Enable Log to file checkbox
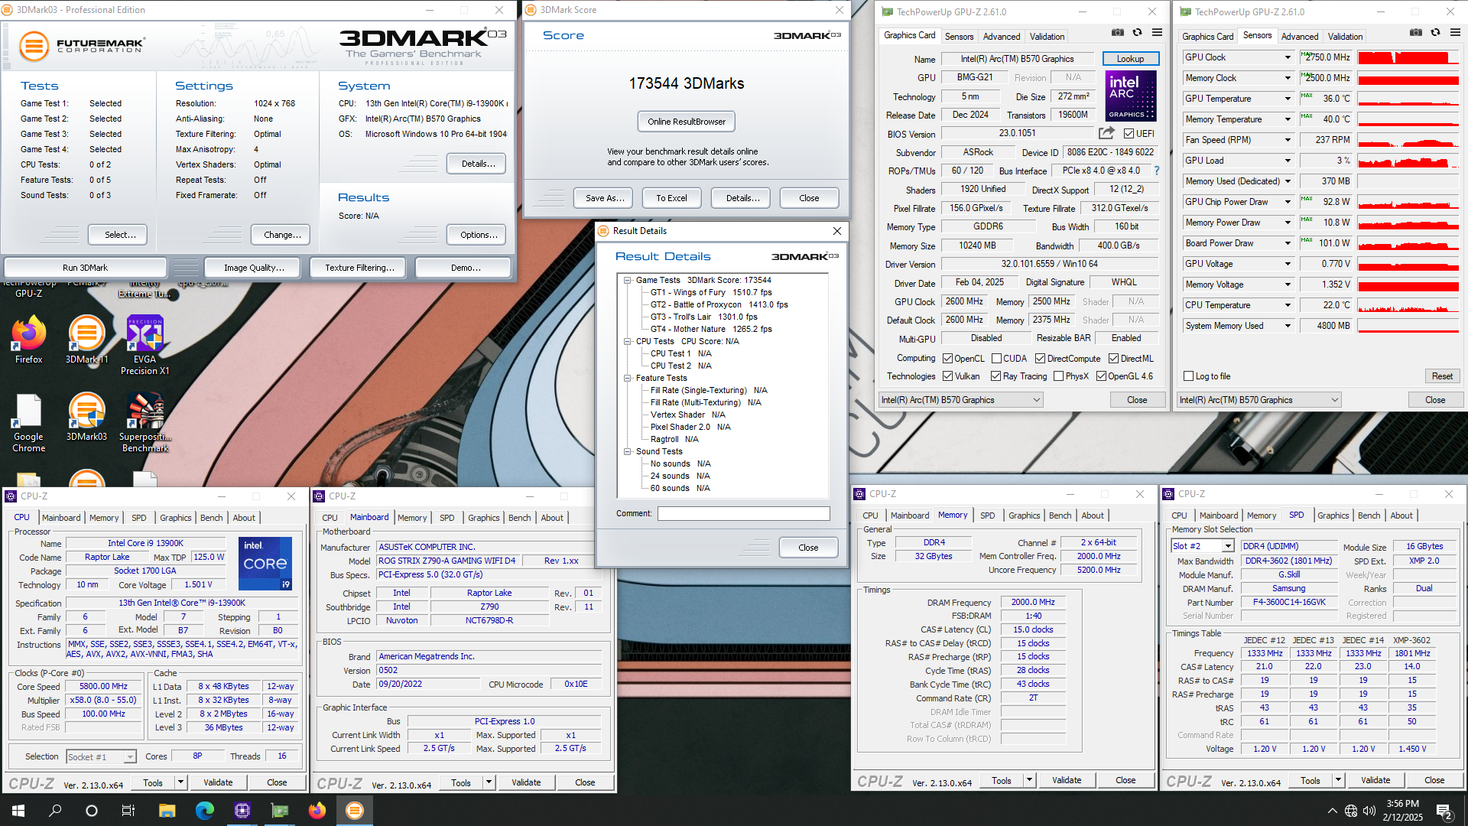This screenshot has height=826, width=1468. tap(1189, 376)
